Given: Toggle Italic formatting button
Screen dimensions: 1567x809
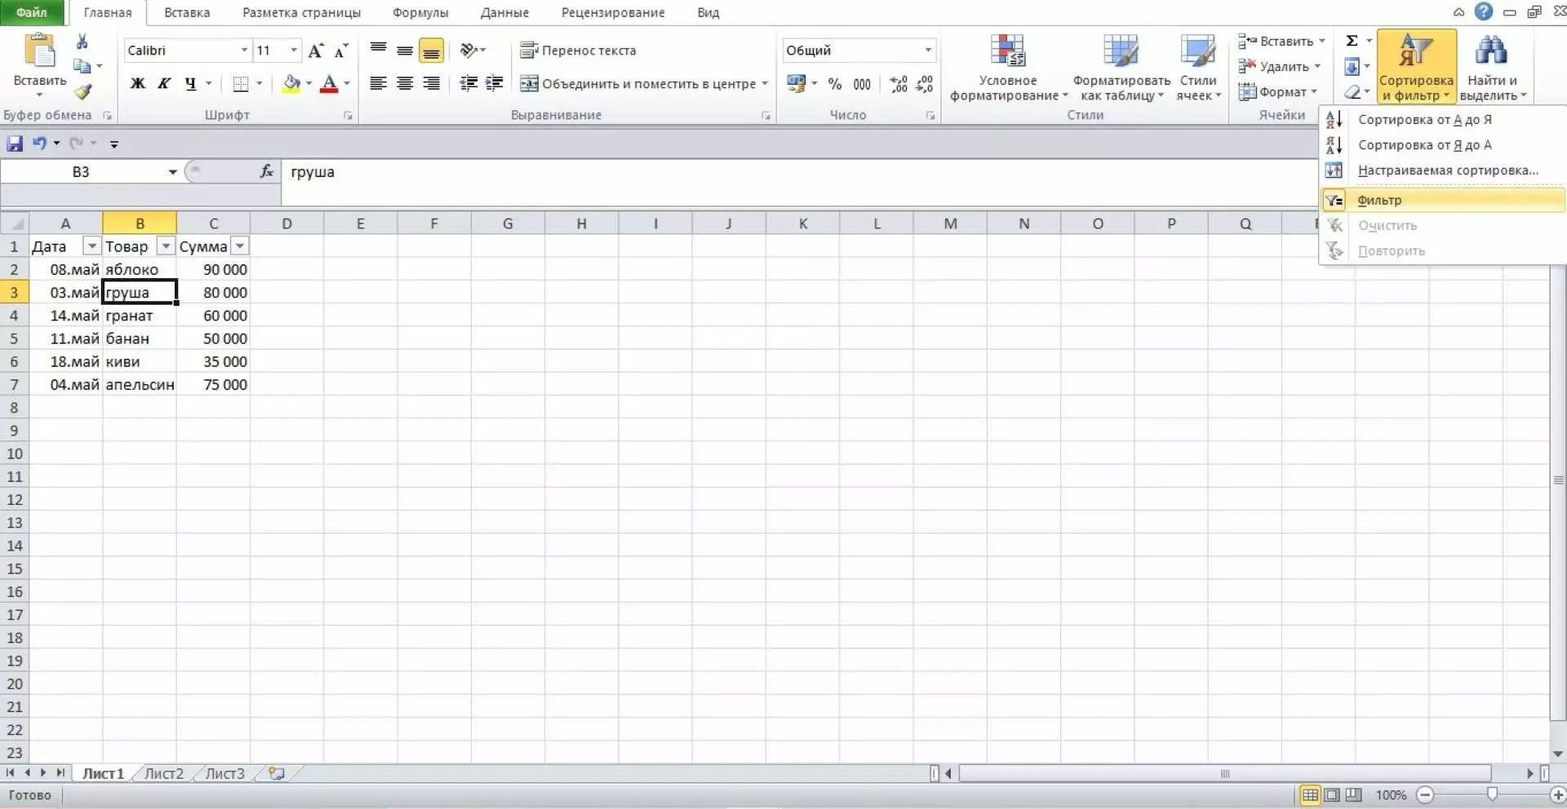Looking at the screenshot, I should [164, 83].
